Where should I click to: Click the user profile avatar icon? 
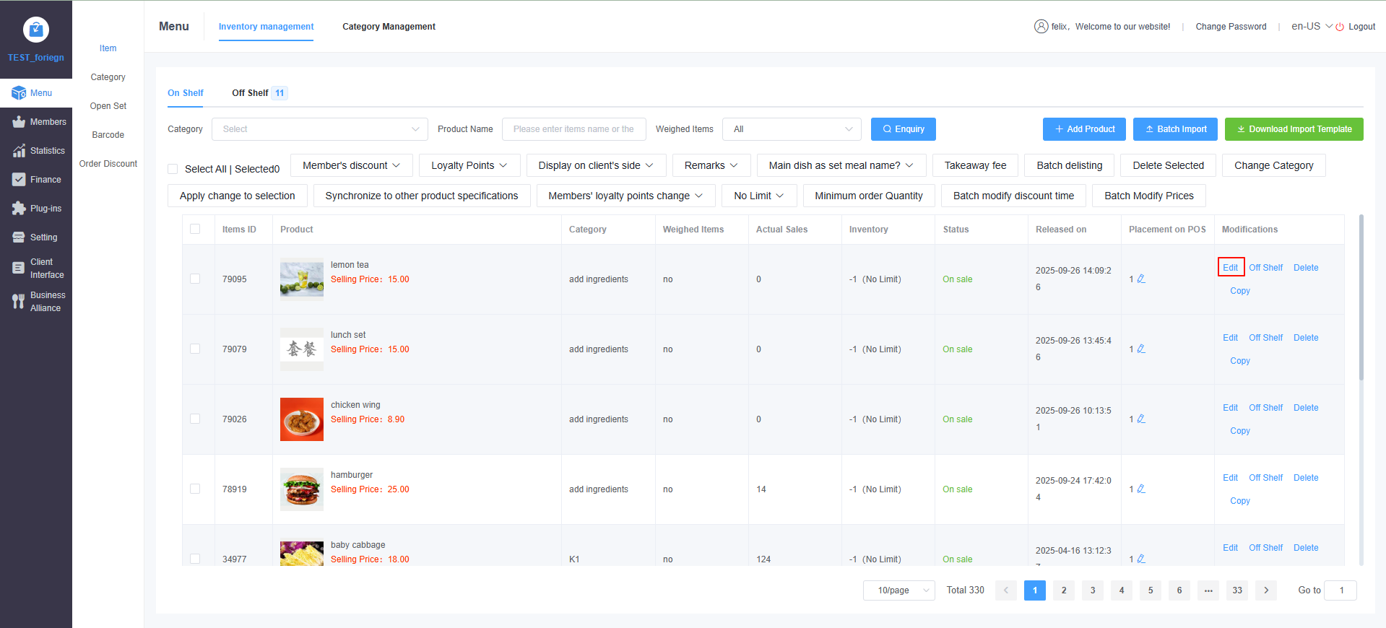point(1041,27)
